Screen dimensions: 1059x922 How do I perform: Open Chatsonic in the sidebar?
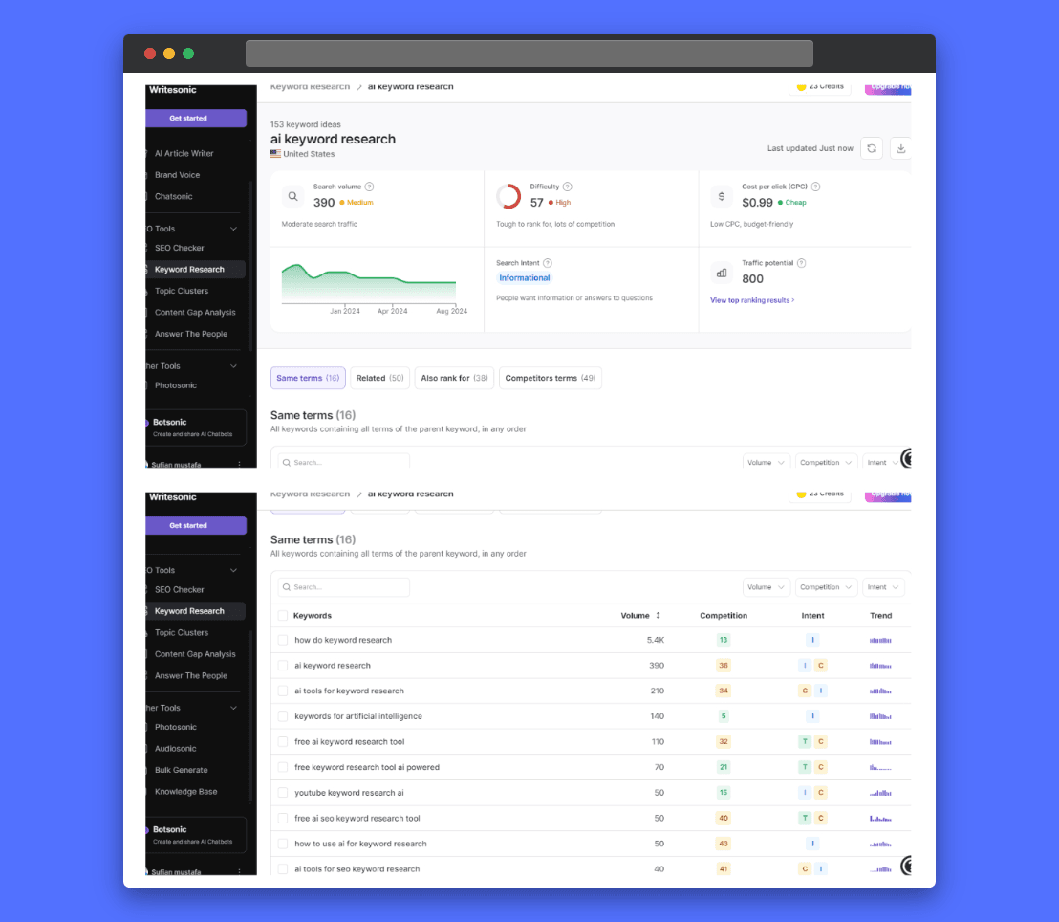click(174, 196)
